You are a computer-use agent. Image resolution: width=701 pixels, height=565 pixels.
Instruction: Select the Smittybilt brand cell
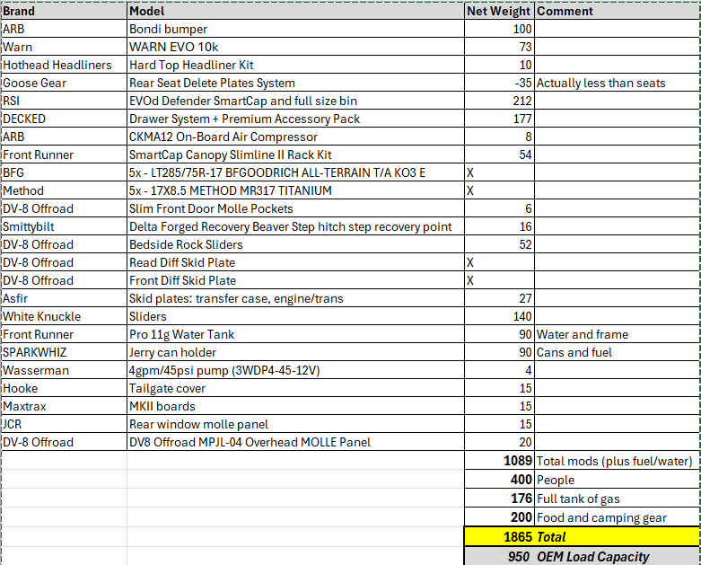pos(64,226)
